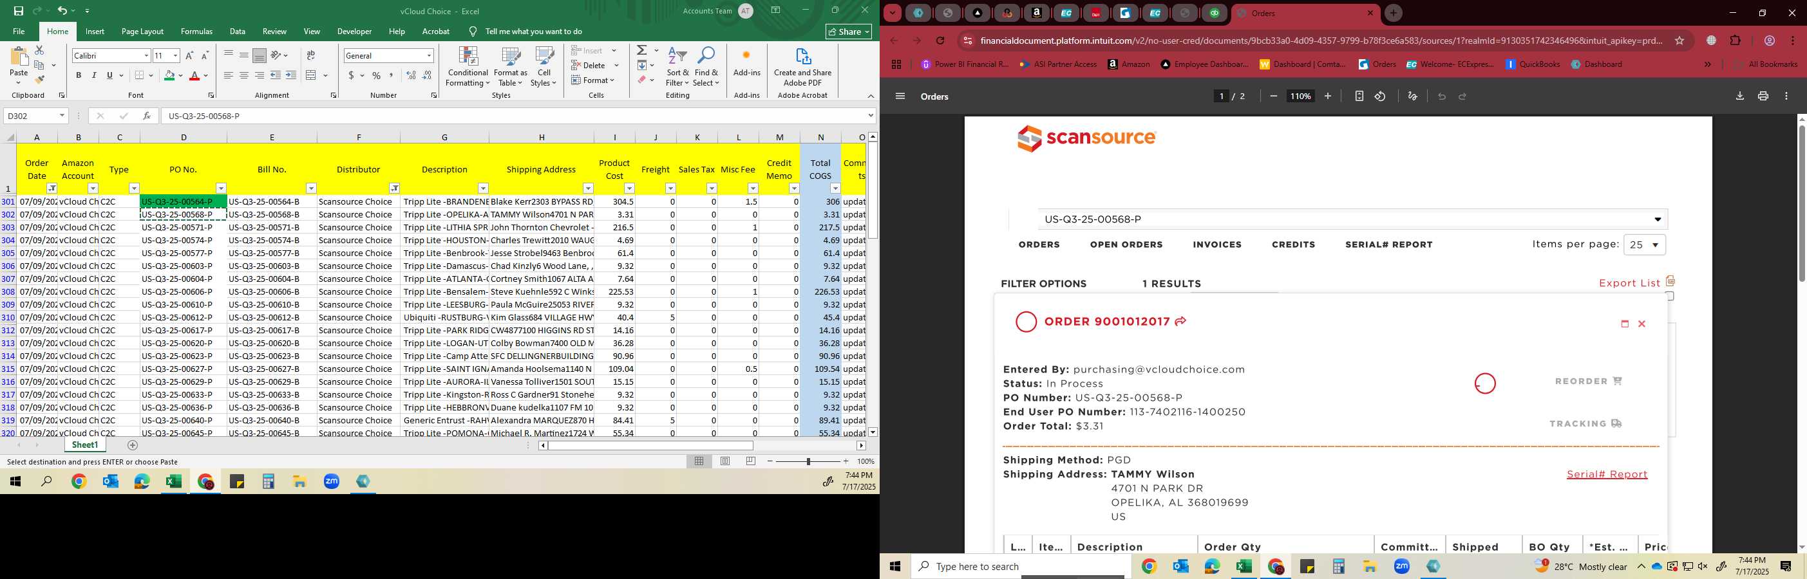Open the PO No. column filter arrow
This screenshot has height=579, width=1807.
click(221, 188)
